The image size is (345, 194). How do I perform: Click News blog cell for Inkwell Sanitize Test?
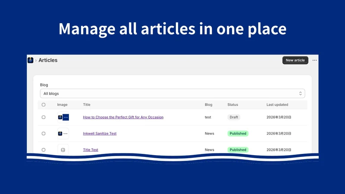point(210,134)
